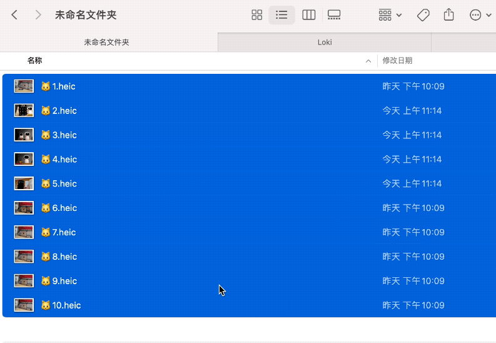Select the file name 5.heic
This screenshot has width=496, height=343.
pyautogui.click(x=64, y=184)
